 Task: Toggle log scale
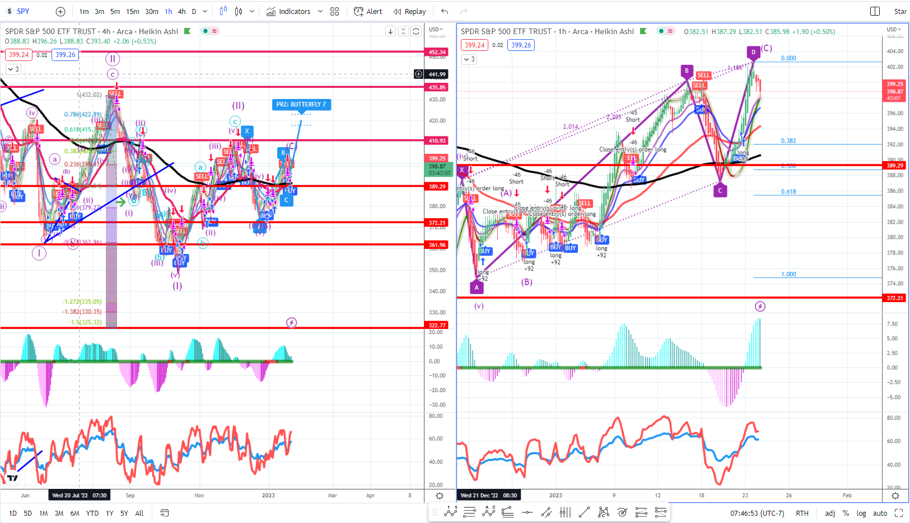861,513
